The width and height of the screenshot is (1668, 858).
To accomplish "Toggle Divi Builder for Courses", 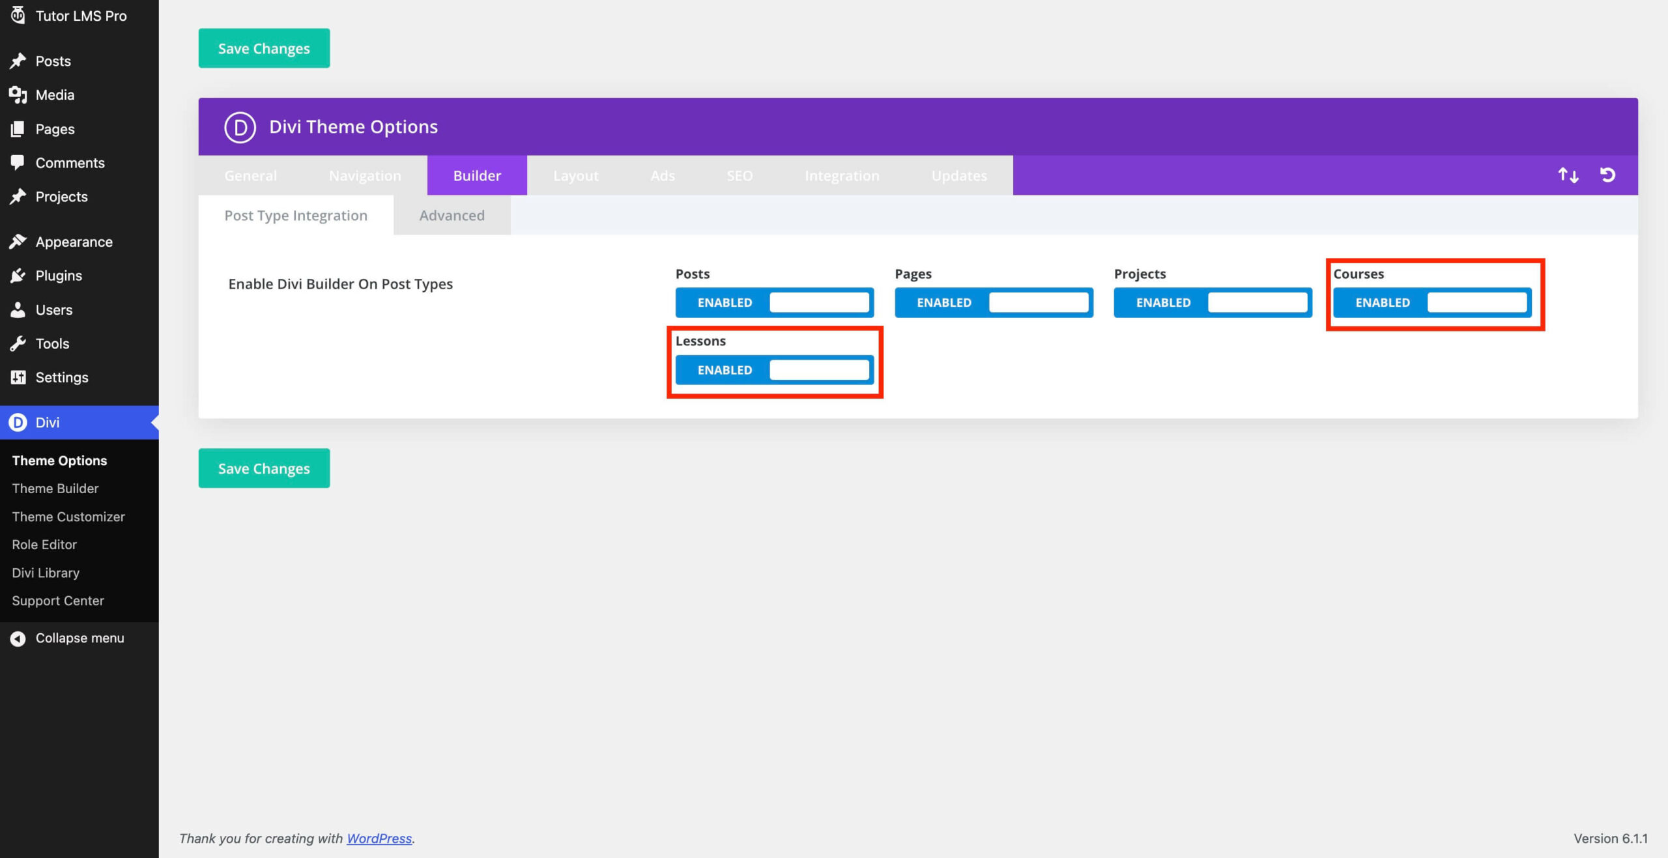I will pyautogui.click(x=1432, y=302).
